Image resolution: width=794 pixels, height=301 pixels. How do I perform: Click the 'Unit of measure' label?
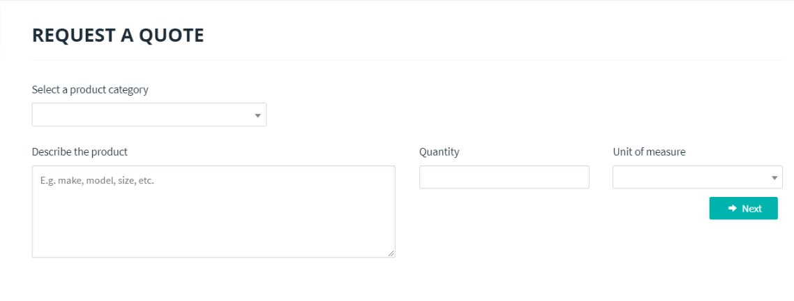coord(649,152)
